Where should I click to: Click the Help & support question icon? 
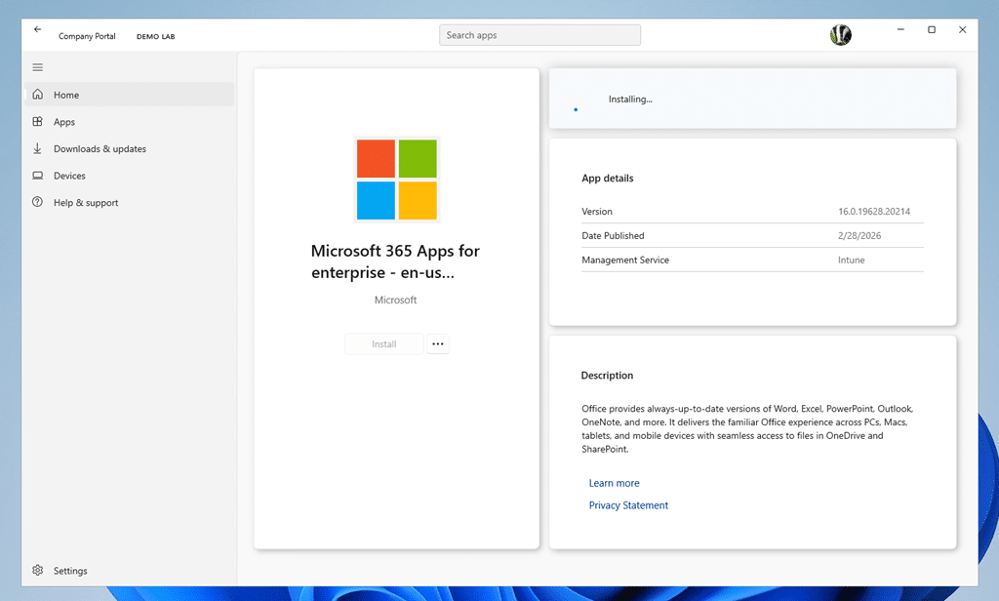point(38,203)
